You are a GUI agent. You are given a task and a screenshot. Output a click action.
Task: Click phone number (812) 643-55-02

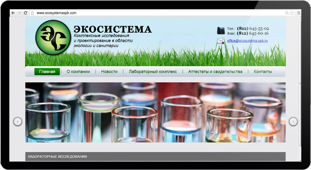click(x=253, y=28)
